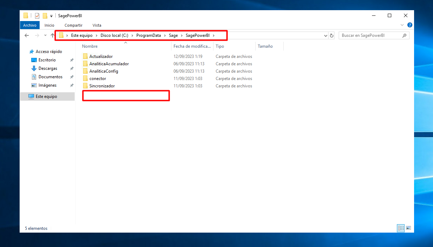This screenshot has width=433, height=247.
Task: Open the recent locations dropdown
Action: pos(45,35)
